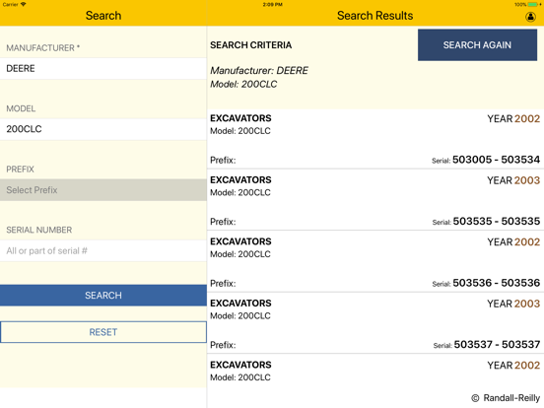Tap the Wi-Fi signal icon
544x408 pixels.
coord(24,5)
